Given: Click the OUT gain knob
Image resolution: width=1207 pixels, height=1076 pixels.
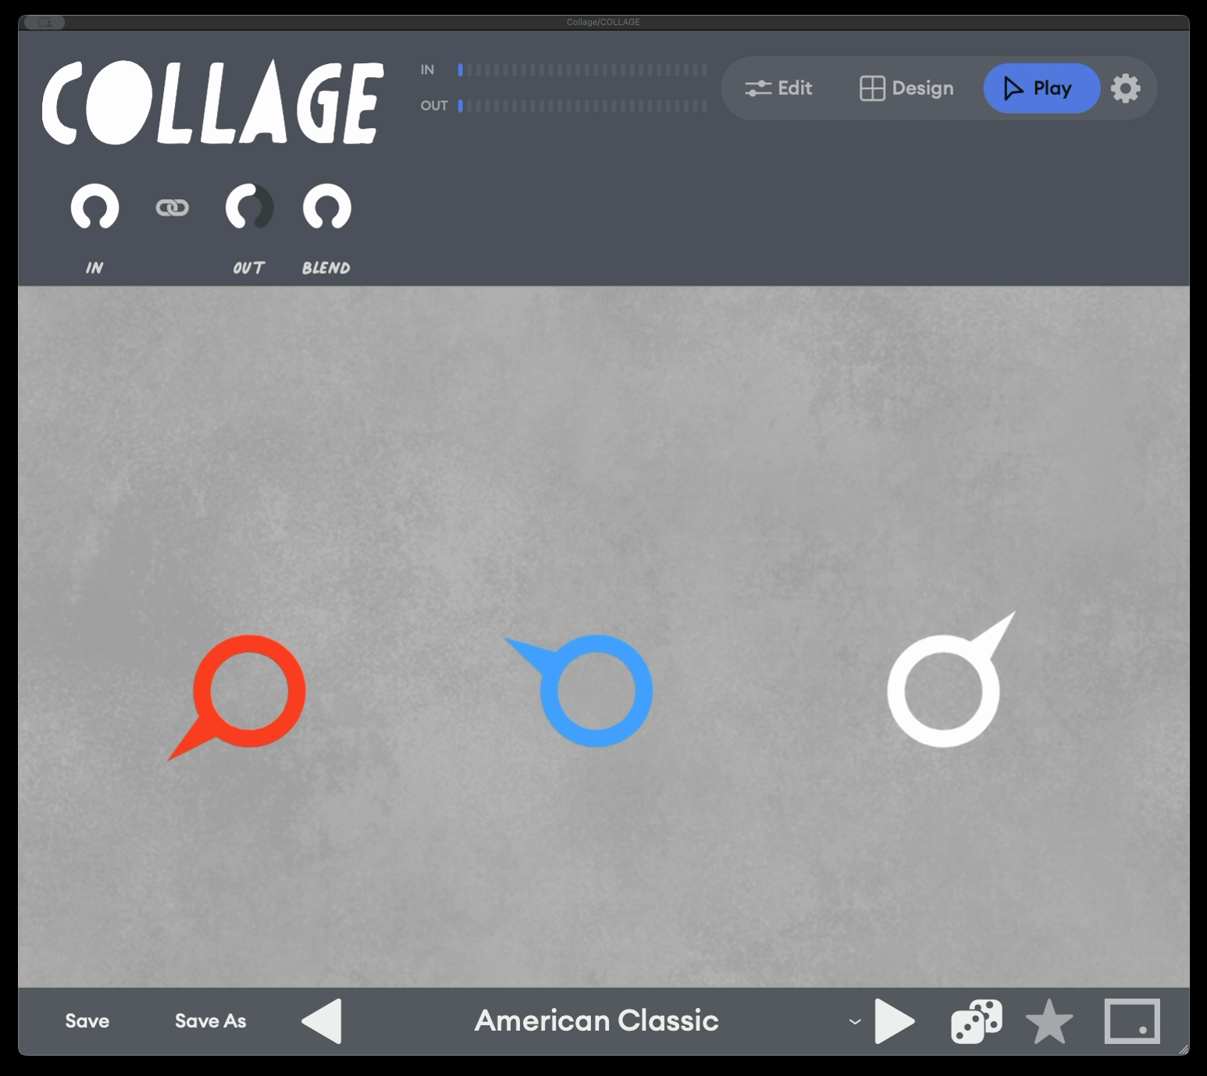Looking at the screenshot, I should click(249, 208).
